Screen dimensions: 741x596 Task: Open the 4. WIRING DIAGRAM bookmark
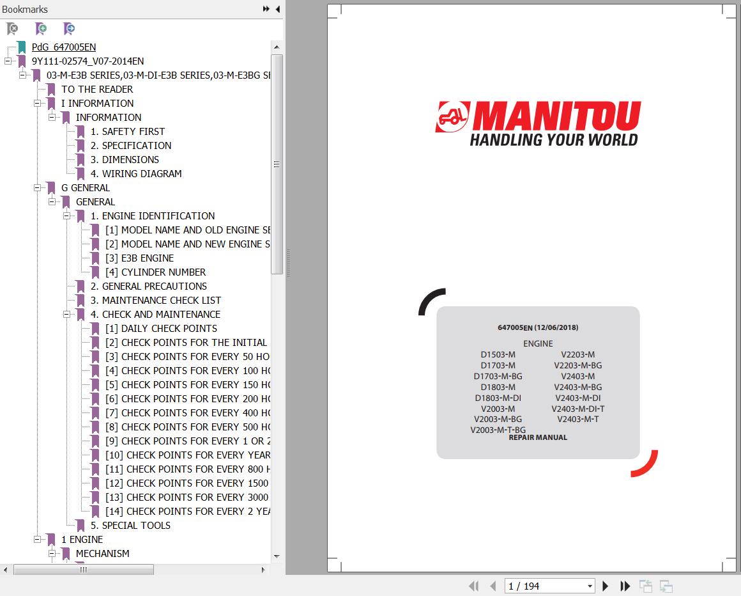pos(136,173)
